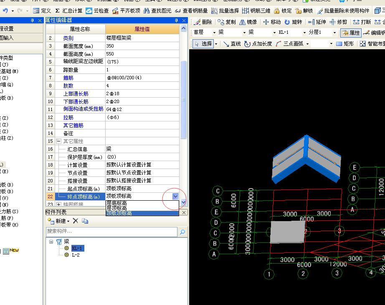This screenshot has width=385, height=305.
Task: Open the 定义 (Define) tool
Action: 42,10
